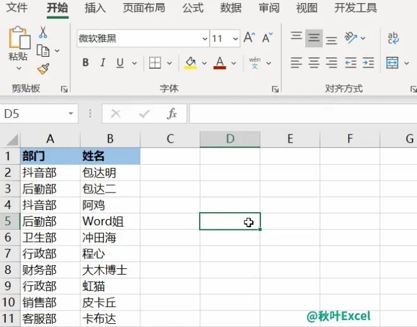
Task: Switch to the 公式 Formulas tab
Action: pos(193,8)
